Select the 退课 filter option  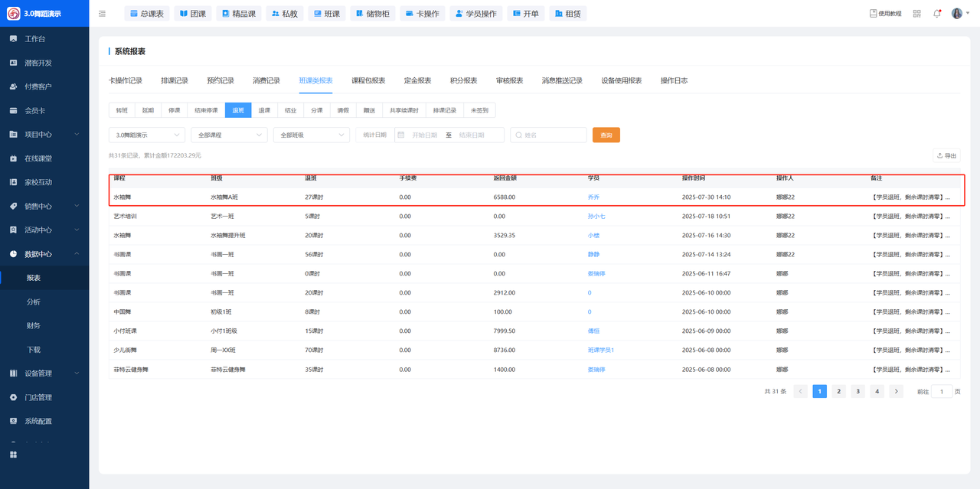pos(264,110)
